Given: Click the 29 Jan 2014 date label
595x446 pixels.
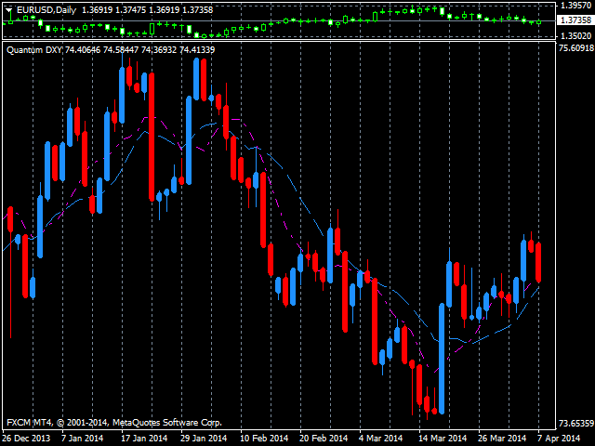Looking at the screenshot, I should (x=204, y=439).
